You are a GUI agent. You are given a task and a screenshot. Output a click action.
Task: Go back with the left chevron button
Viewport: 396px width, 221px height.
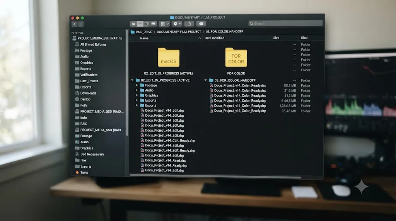[75, 24]
